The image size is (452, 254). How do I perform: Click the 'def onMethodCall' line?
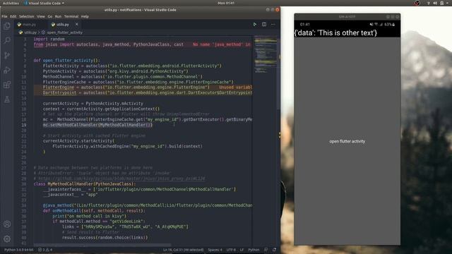coord(94,210)
